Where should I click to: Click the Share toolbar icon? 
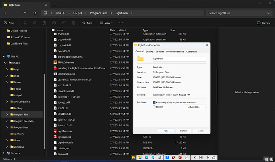(64, 23)
